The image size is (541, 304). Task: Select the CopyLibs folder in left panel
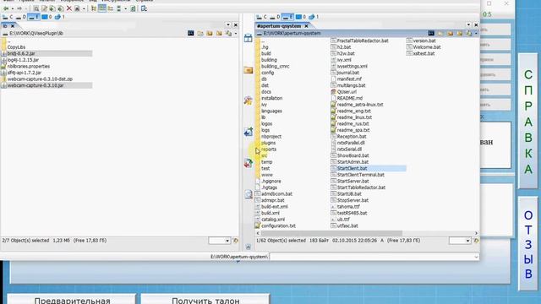click(x=16, y=47)
